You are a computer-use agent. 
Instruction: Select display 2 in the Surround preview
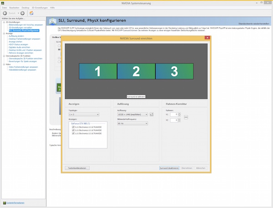tap(136, 71)
